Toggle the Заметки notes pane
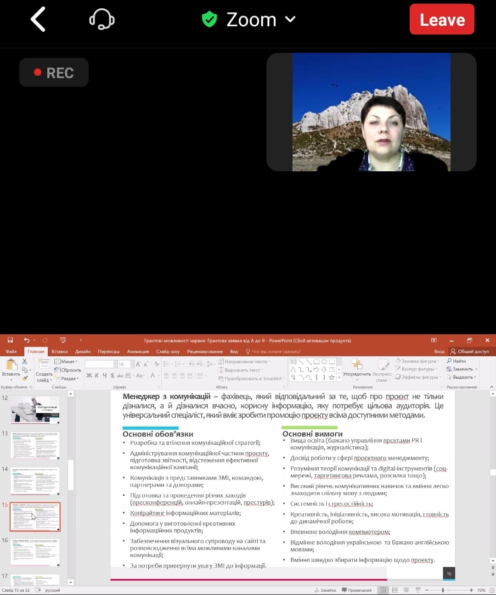Image resolution: width=496 pixels, height=595 pixels. pos(325,590)
